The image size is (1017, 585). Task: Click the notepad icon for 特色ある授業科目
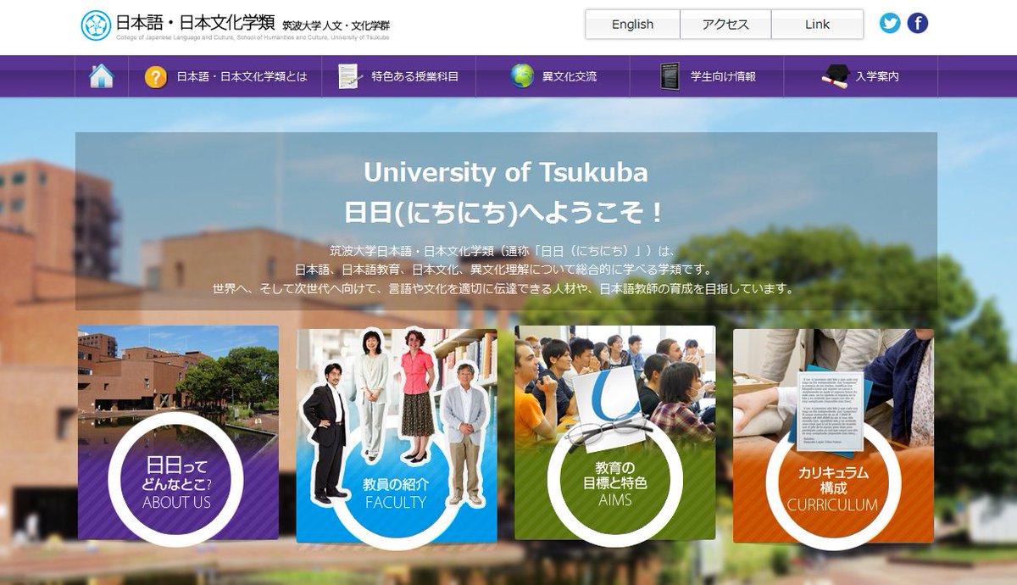(x=348, y=76)
